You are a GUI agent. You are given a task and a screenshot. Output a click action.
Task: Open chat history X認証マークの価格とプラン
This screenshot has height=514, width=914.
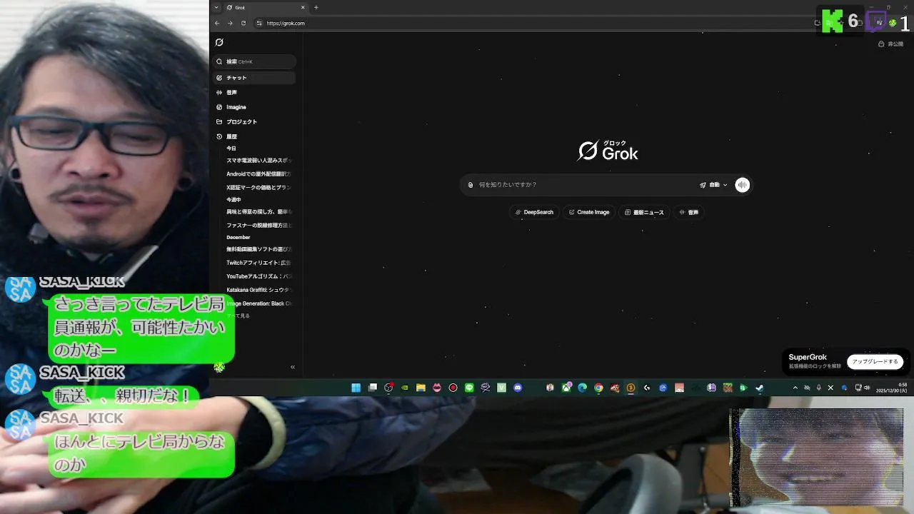click(258, 187)
